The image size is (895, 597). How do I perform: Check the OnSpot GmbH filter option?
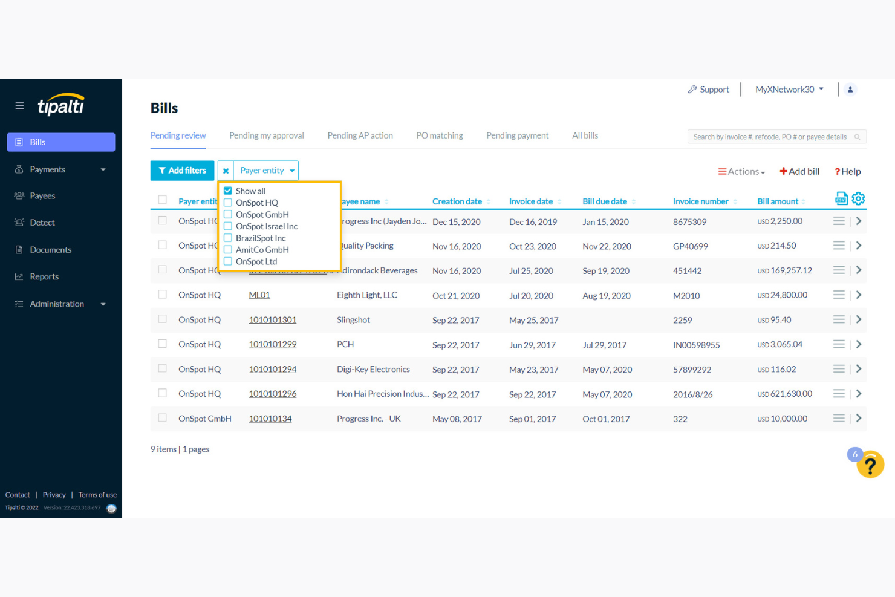coord(228,215)
